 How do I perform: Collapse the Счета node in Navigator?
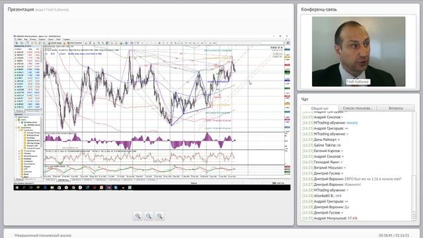17,120
